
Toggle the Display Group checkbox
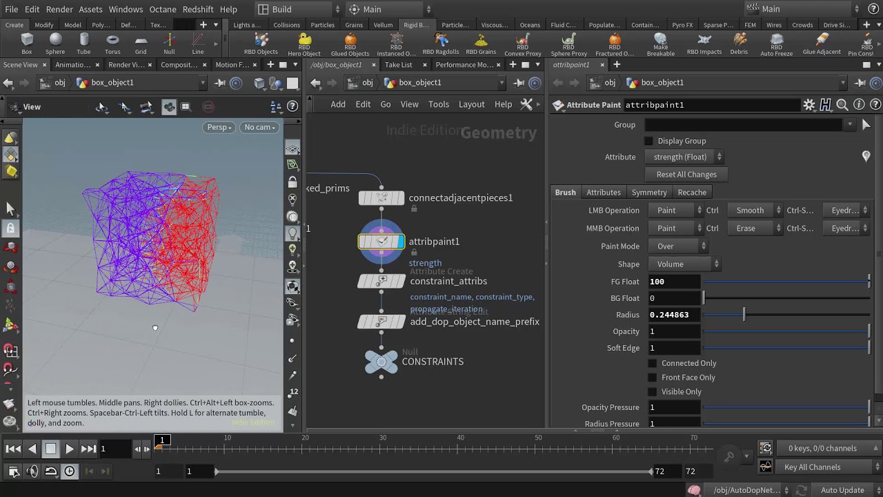648,141
